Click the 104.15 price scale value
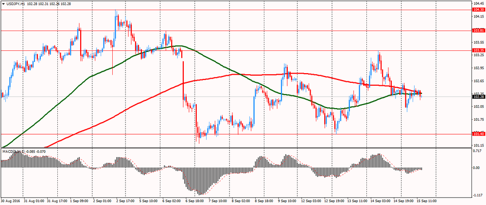 (x=478, y=16)
